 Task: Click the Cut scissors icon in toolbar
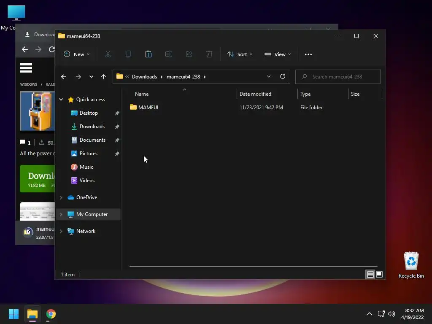(108, 54)
